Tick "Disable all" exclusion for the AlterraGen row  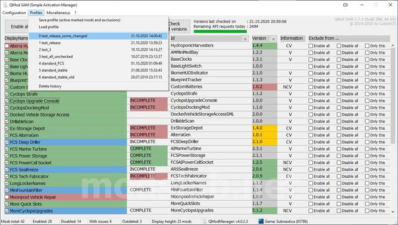pyautogui.click(x=339, y=135)
